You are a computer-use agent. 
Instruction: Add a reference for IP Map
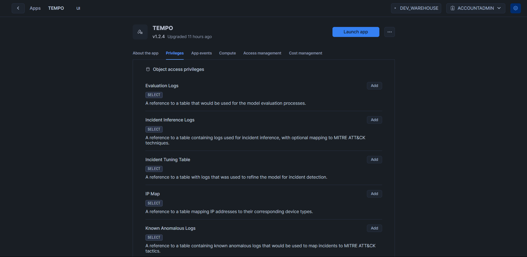(x=374, y=194)
